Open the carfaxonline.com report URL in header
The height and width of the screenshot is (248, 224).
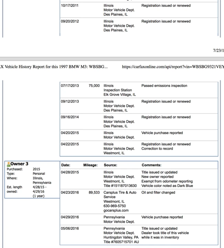173,67
